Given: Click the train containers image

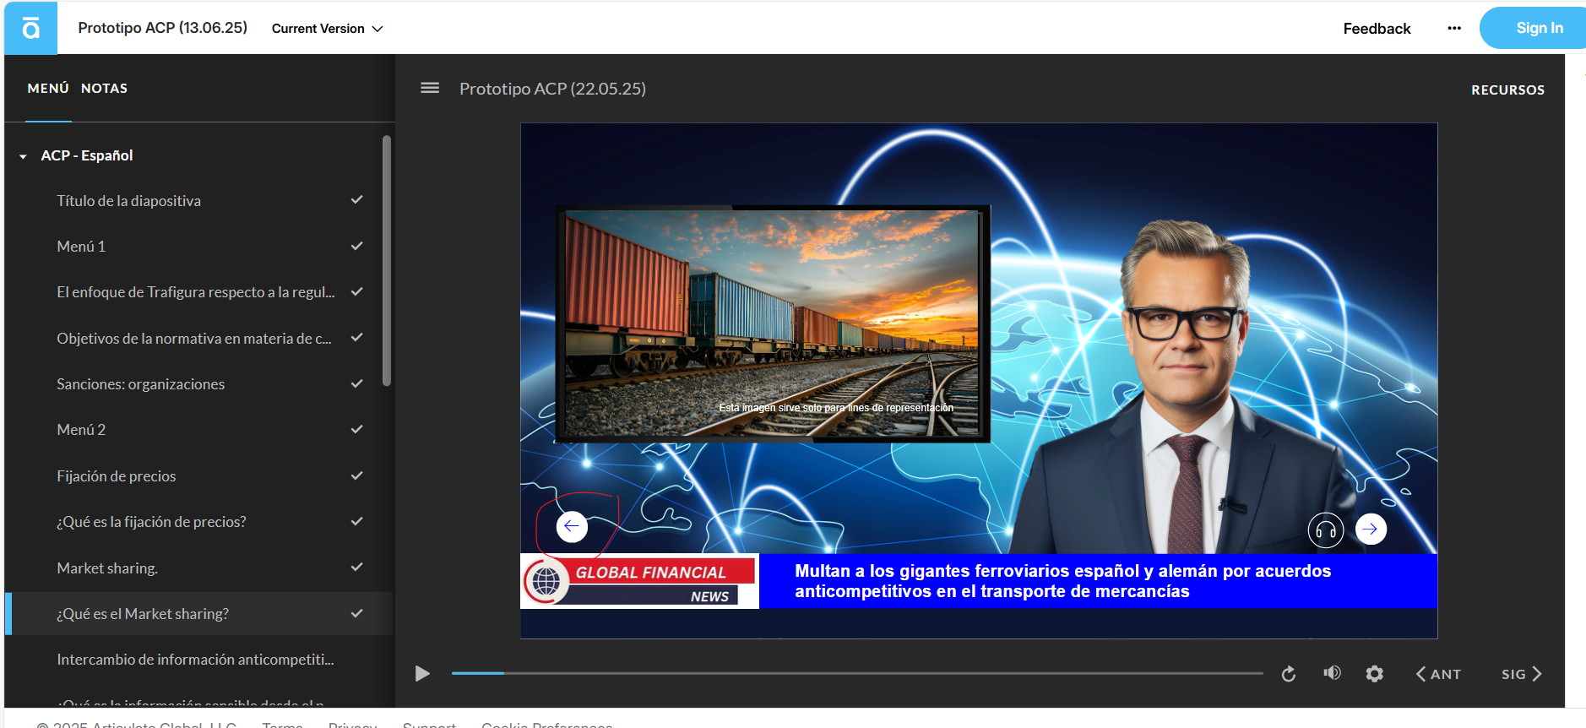Looking at the screenshot, I should 772,323.
